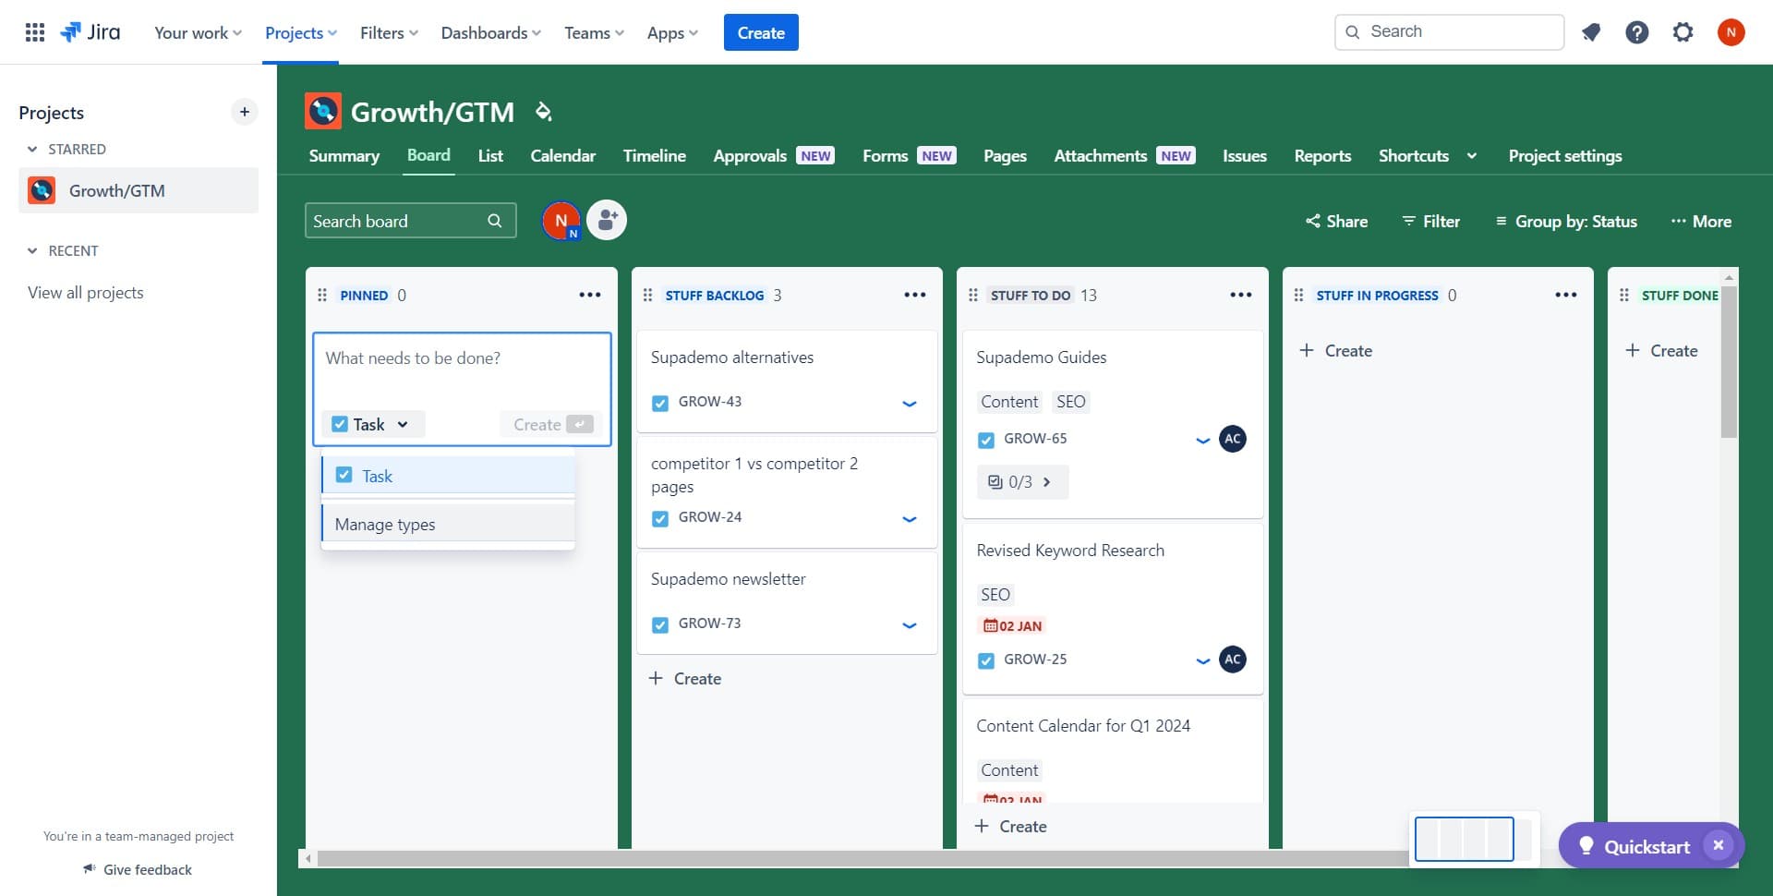Open the Atlassian apps grid icon
The height and width of the screenshot is (896, 1773).
[34, 31]
